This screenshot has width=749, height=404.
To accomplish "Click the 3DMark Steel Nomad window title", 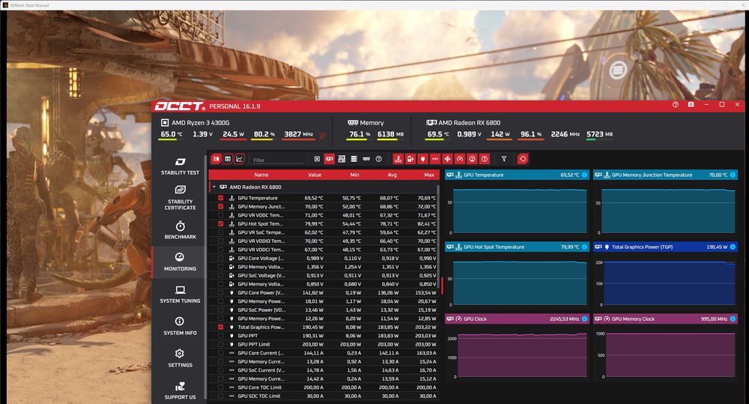I will [30, 5].
